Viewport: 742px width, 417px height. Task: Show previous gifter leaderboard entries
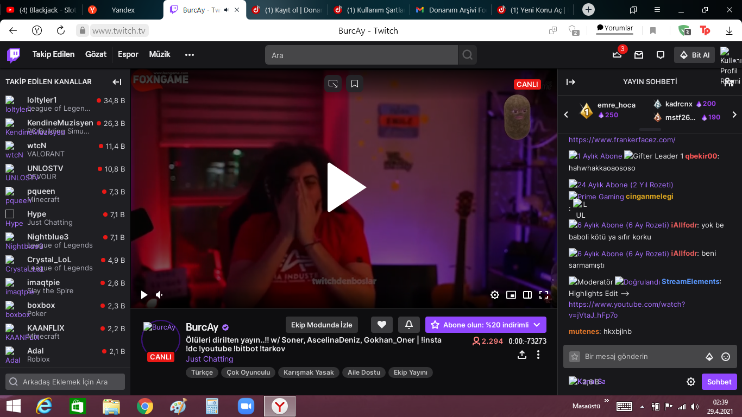(566, 115)
